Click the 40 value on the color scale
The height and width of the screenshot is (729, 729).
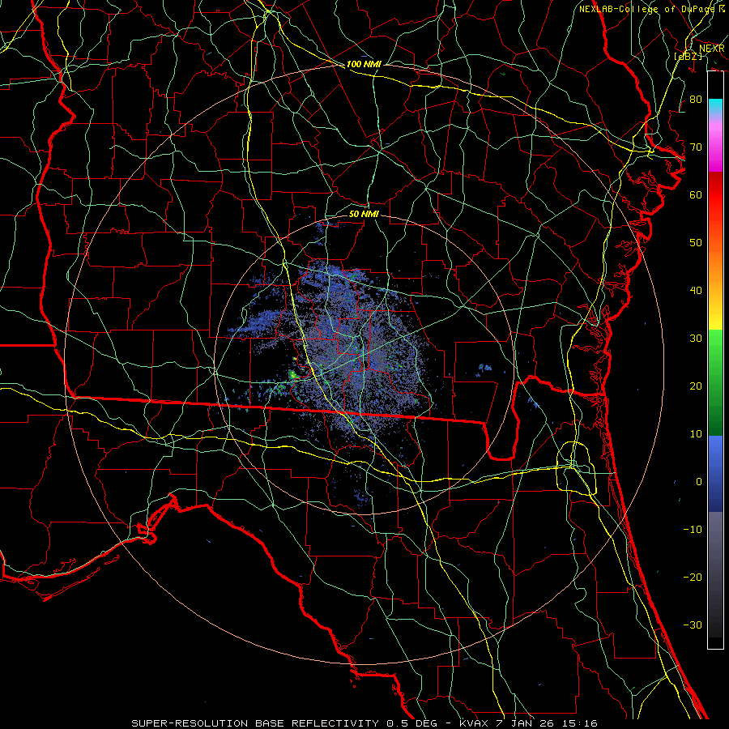click(x=696, y=291)
